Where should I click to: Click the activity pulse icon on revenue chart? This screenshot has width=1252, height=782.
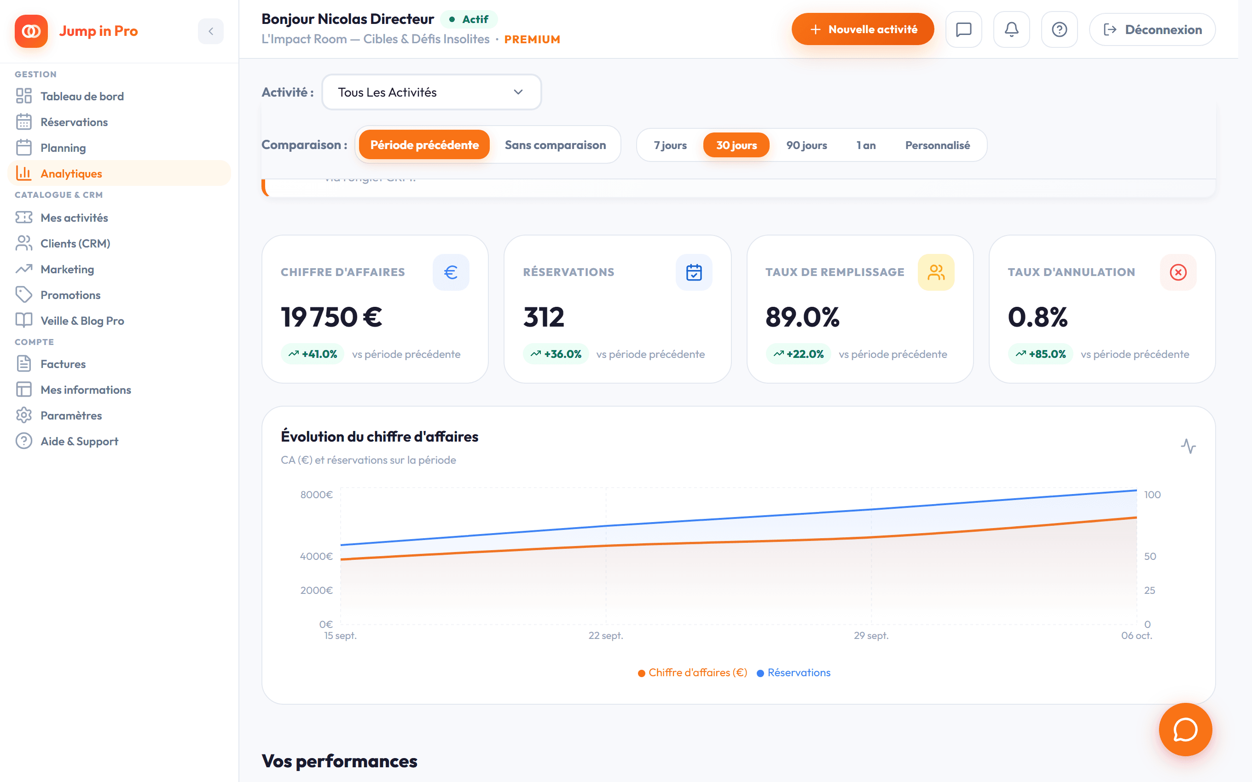pyautogui.click(x=1188, y=446)
